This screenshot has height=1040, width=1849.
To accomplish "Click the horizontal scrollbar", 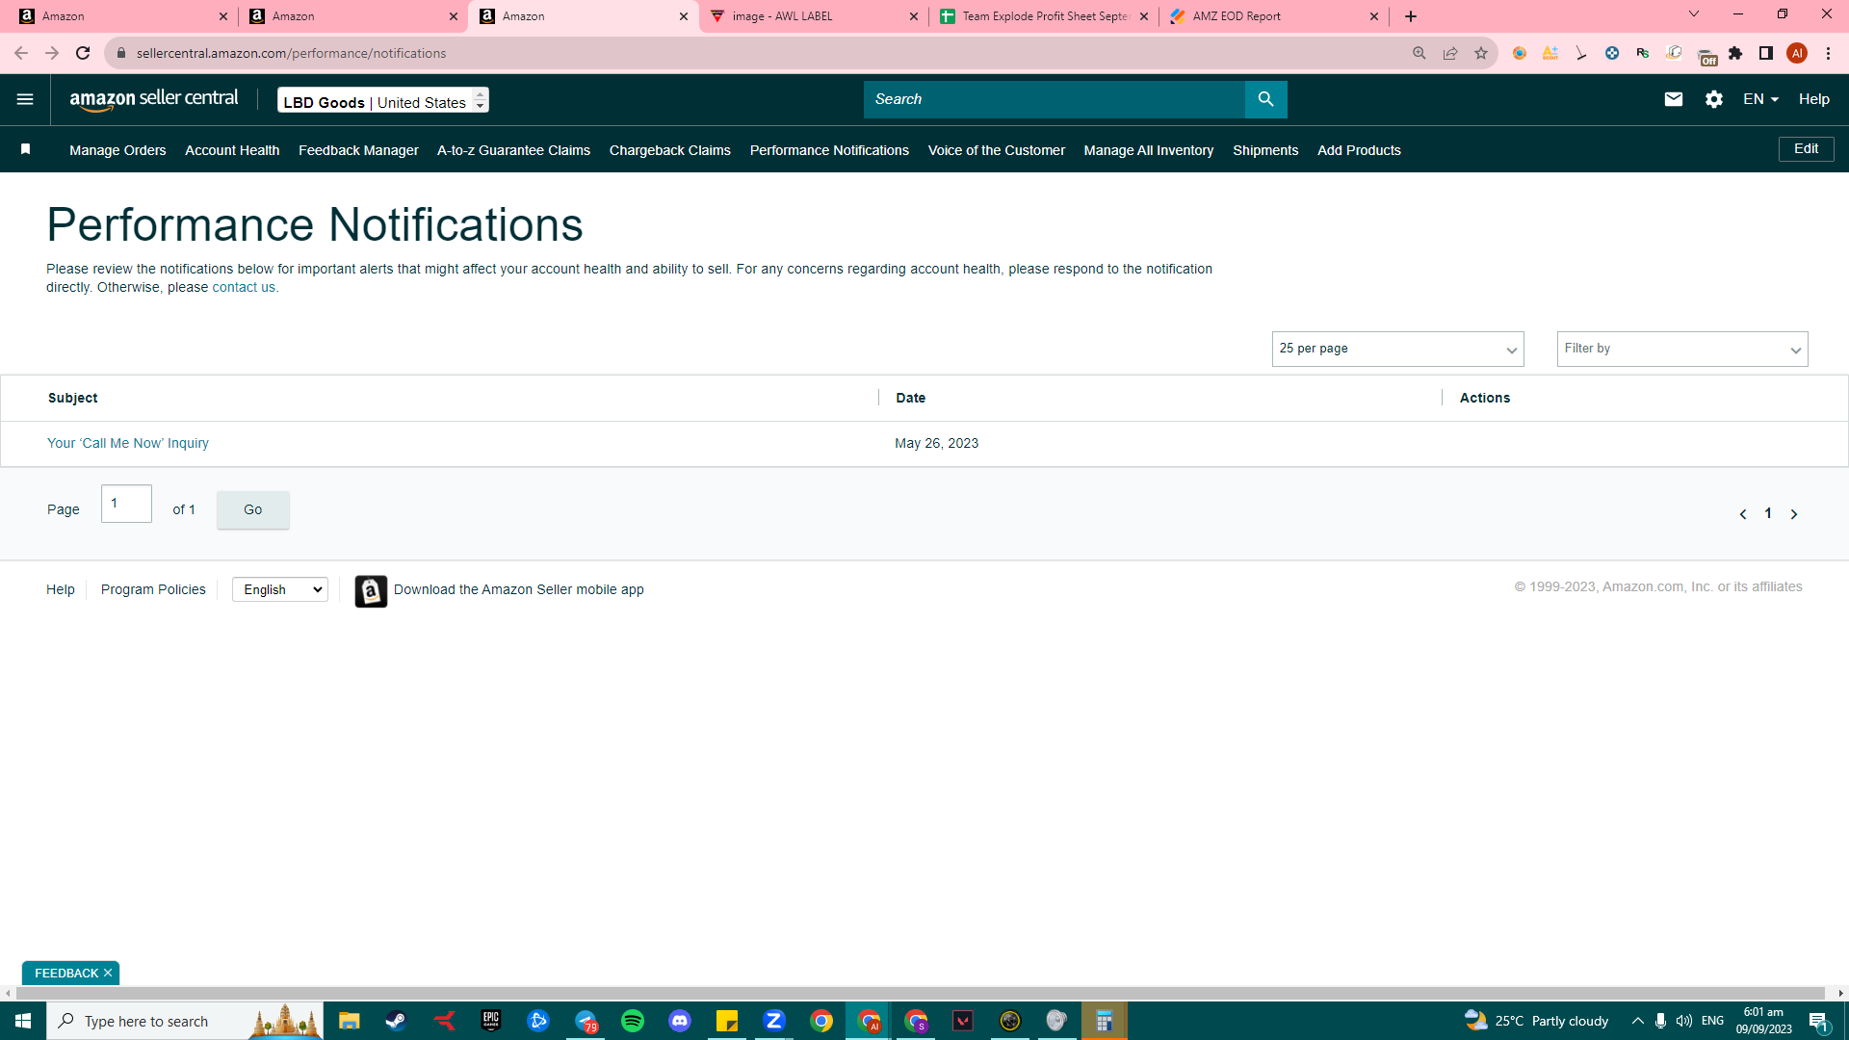I will coord(920,993).
